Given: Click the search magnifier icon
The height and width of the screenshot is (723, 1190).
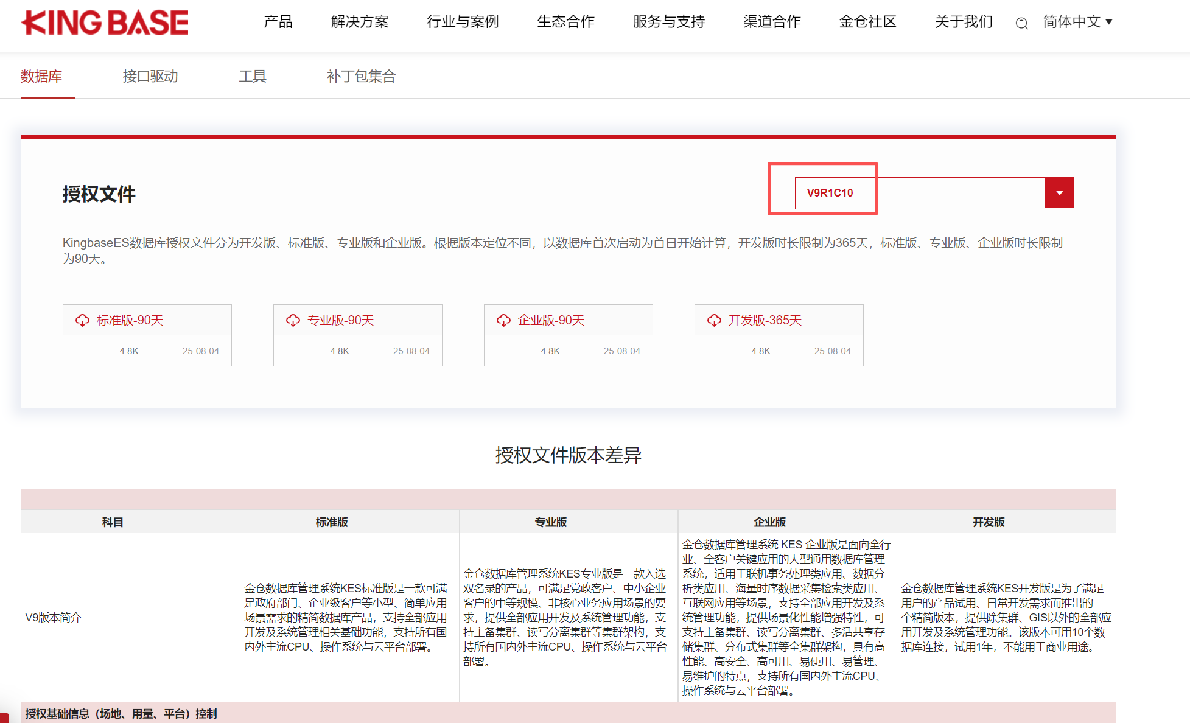Looking at the screenshot, I should point(1021,23).
